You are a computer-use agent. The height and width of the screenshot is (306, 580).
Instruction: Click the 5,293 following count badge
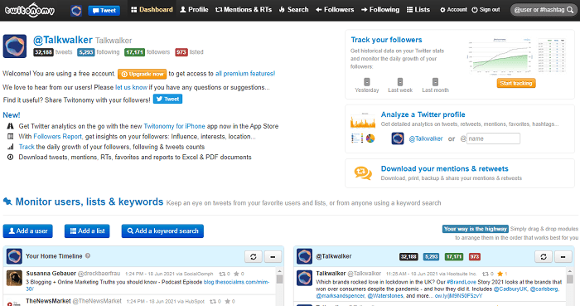pyautogui.click(x=86, y=52)
